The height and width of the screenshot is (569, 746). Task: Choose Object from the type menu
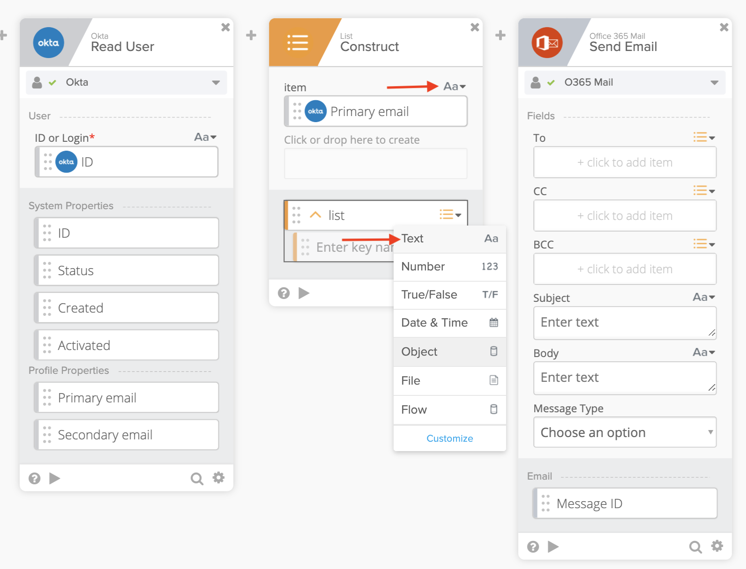450,352
